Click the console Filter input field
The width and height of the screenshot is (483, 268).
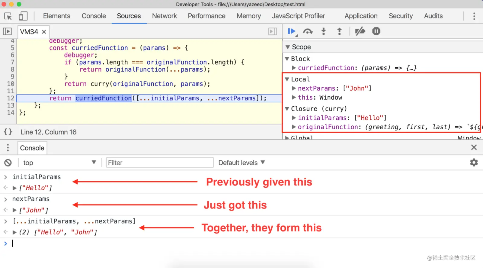click(160, 163)
